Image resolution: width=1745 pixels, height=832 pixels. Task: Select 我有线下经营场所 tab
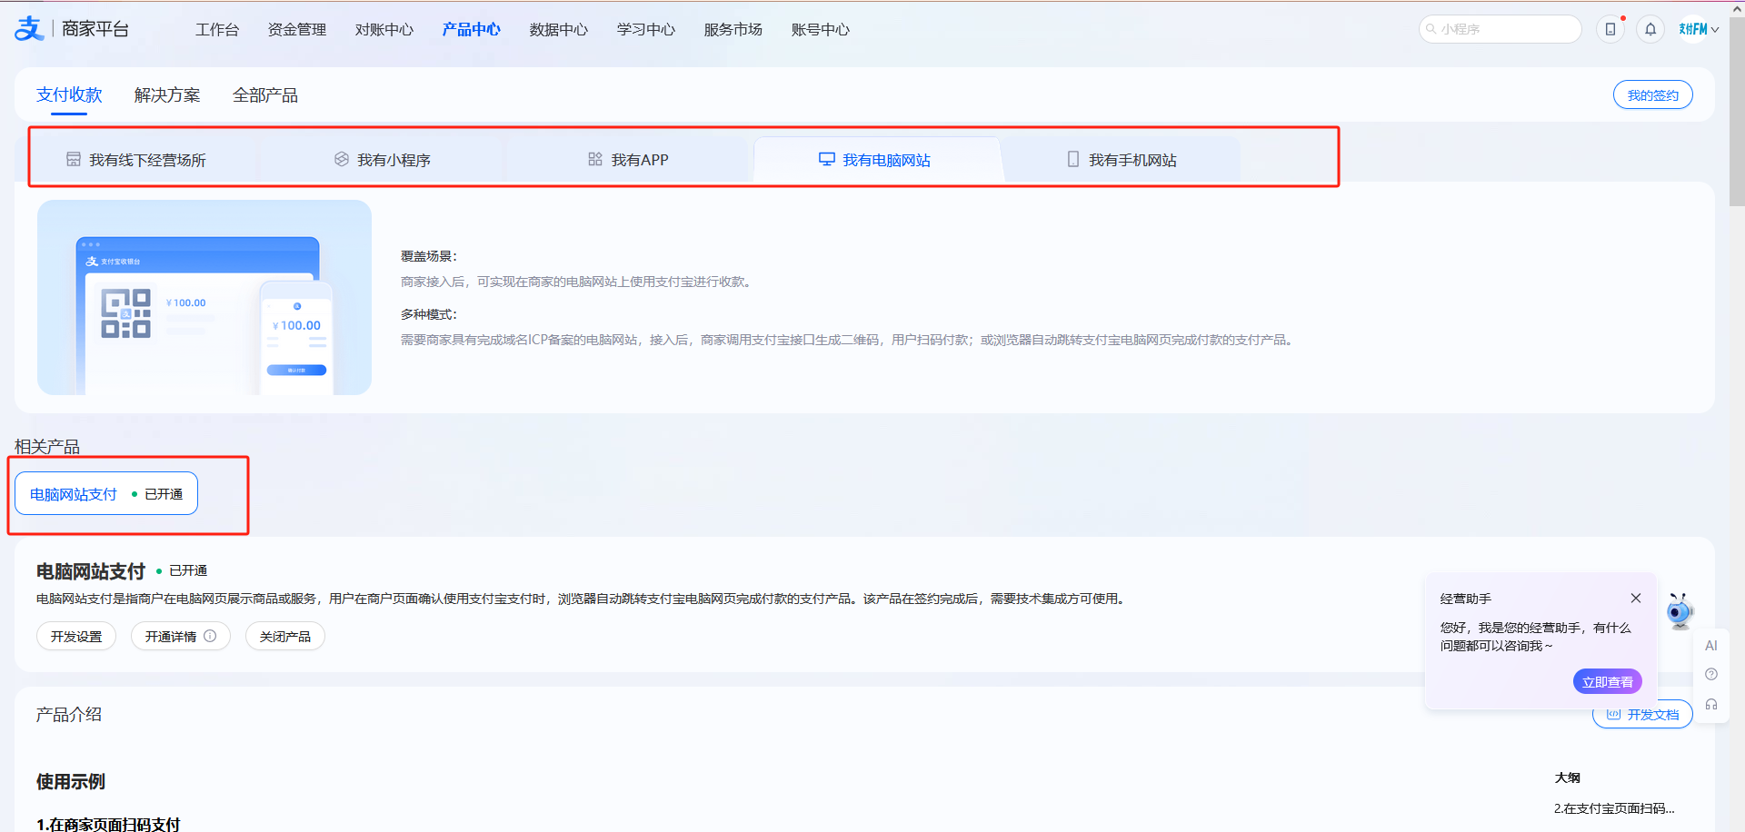click(x=136, y=159)
